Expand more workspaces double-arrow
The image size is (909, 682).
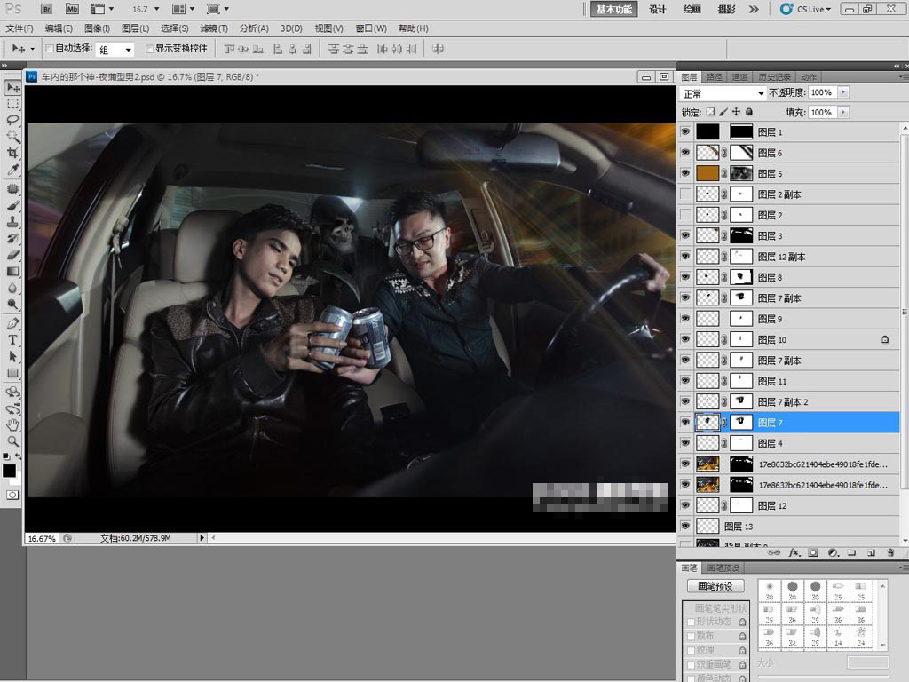click(753, 9)
